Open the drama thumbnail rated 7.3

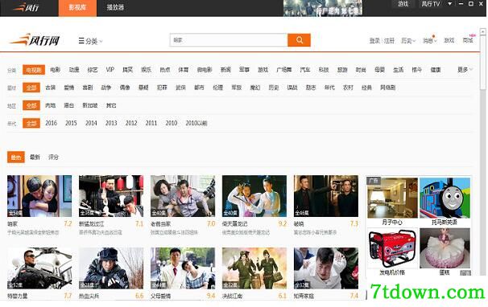[x=326, y=196]
